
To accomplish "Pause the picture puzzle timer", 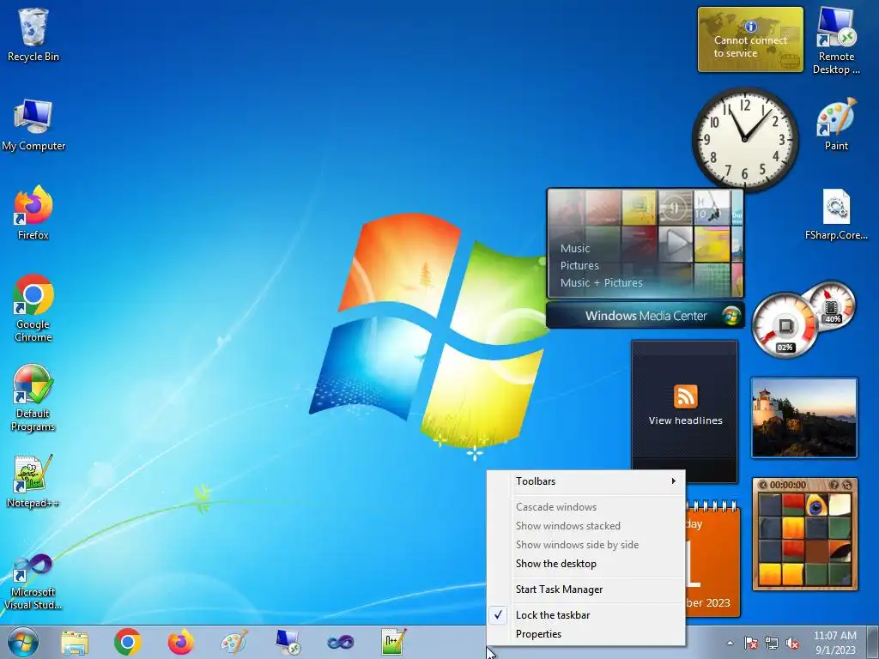I will [x=763, y=485].
